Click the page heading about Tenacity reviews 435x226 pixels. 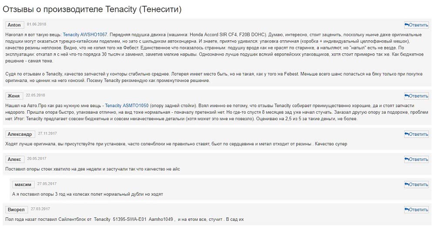tap(92, 10)
